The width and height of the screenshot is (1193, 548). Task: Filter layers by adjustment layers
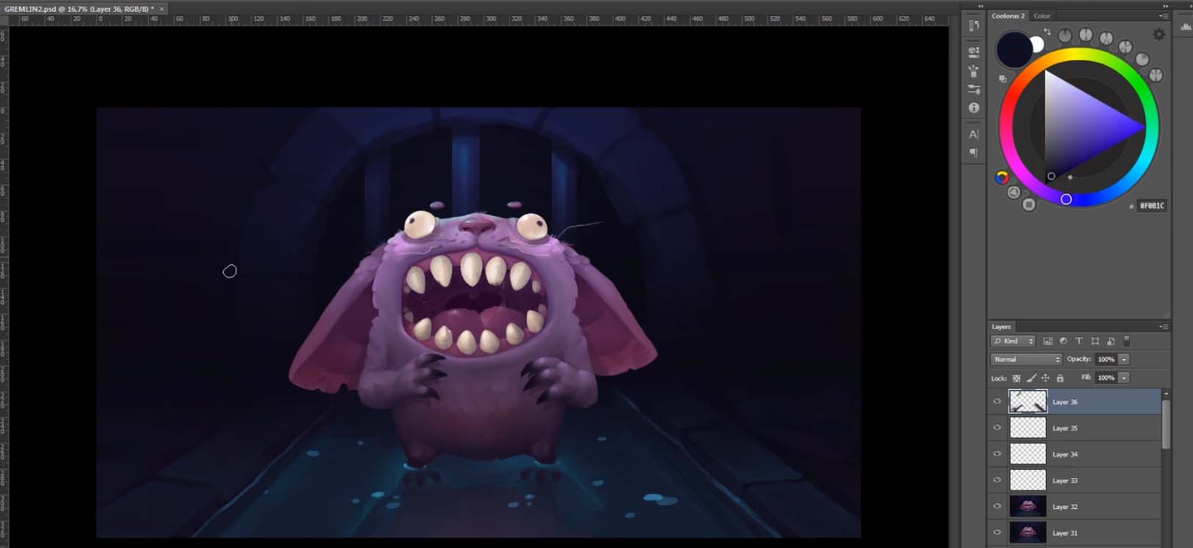tap(1064, 341)
